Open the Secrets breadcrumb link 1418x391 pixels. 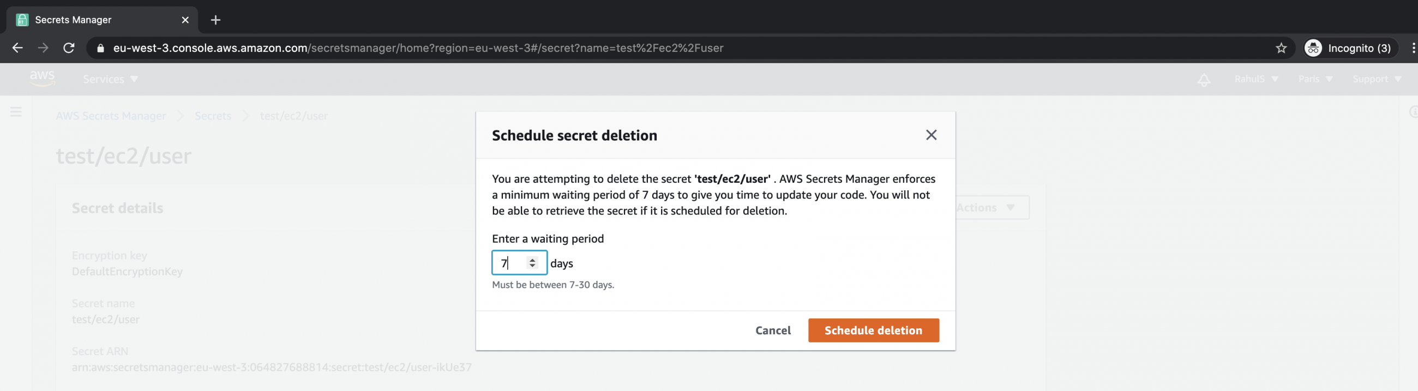click(x=213, y=116)
